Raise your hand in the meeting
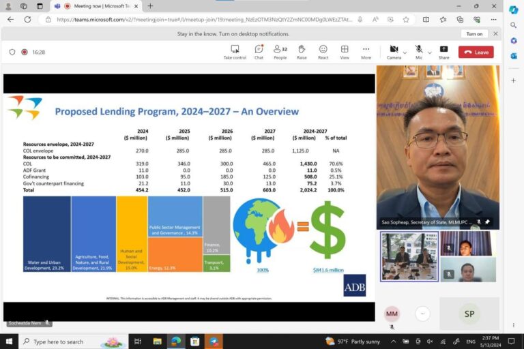Screen dimensions: 524x349 coord(302,52)
